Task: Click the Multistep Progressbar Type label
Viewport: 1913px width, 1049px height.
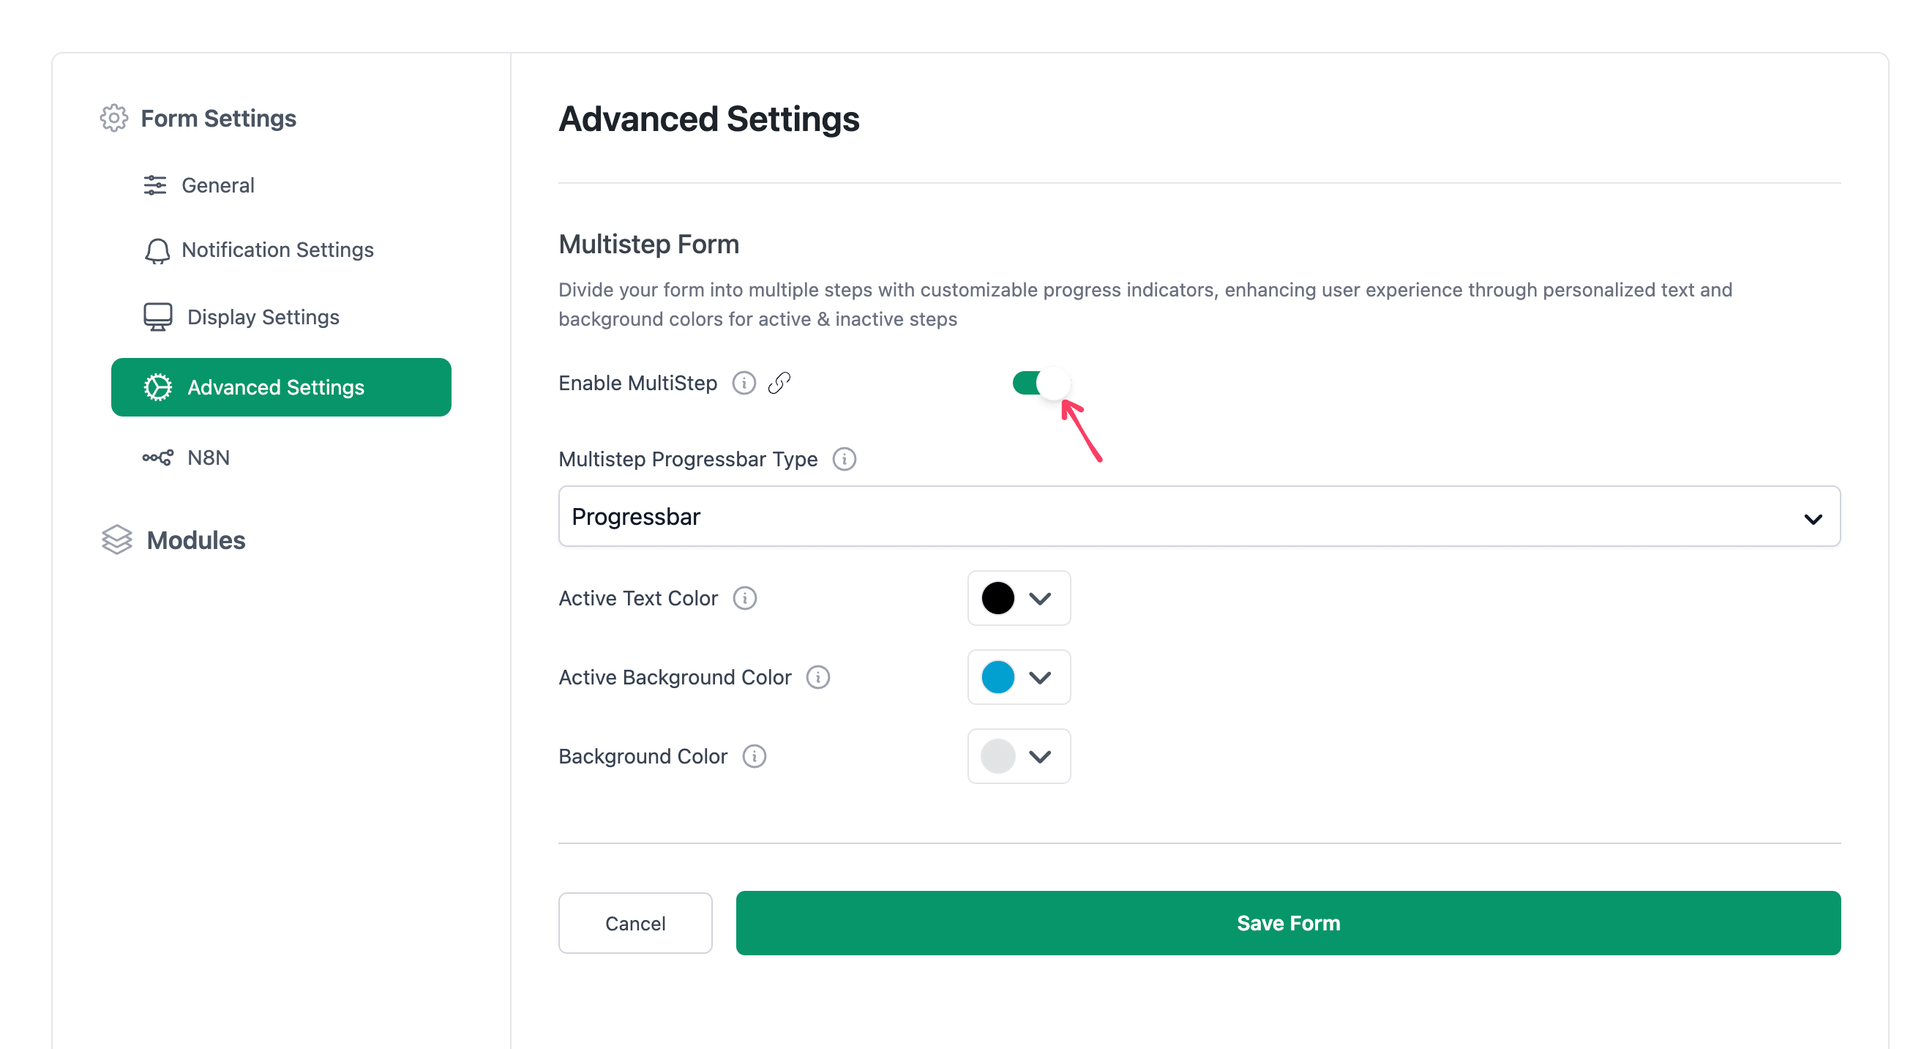Action: pyautogui.click(x=688, y=459)
